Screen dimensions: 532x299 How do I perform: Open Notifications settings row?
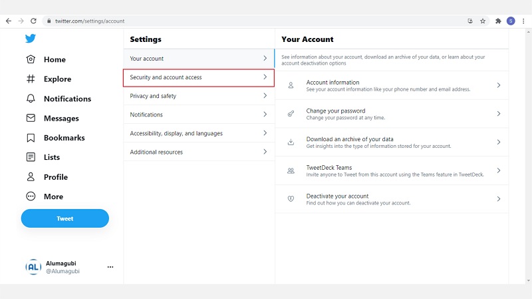coord(199,115)
